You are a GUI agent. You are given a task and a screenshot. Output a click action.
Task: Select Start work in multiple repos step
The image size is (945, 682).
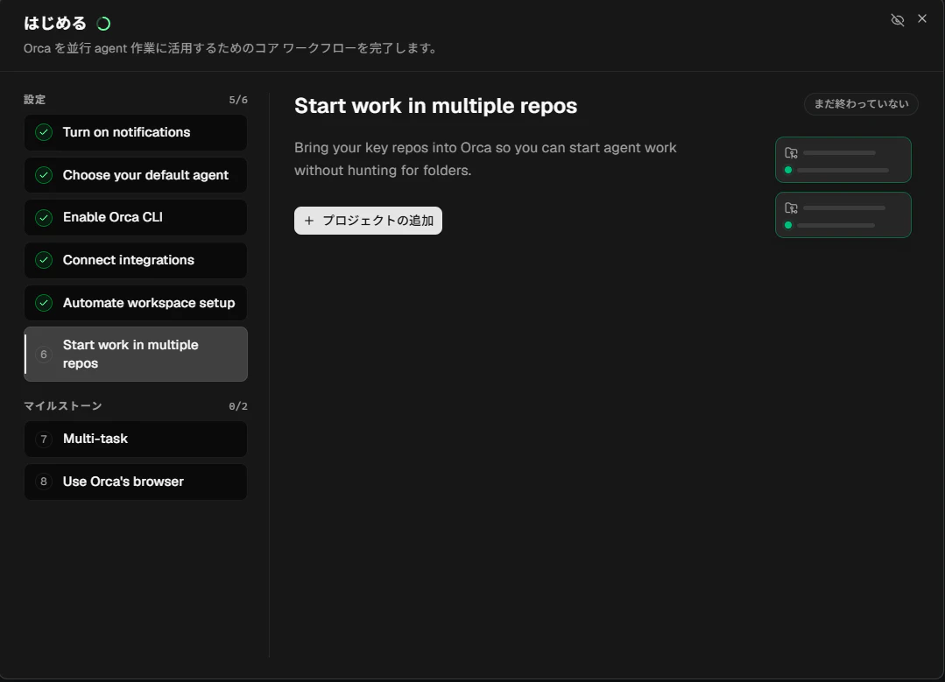click(136, 355)
